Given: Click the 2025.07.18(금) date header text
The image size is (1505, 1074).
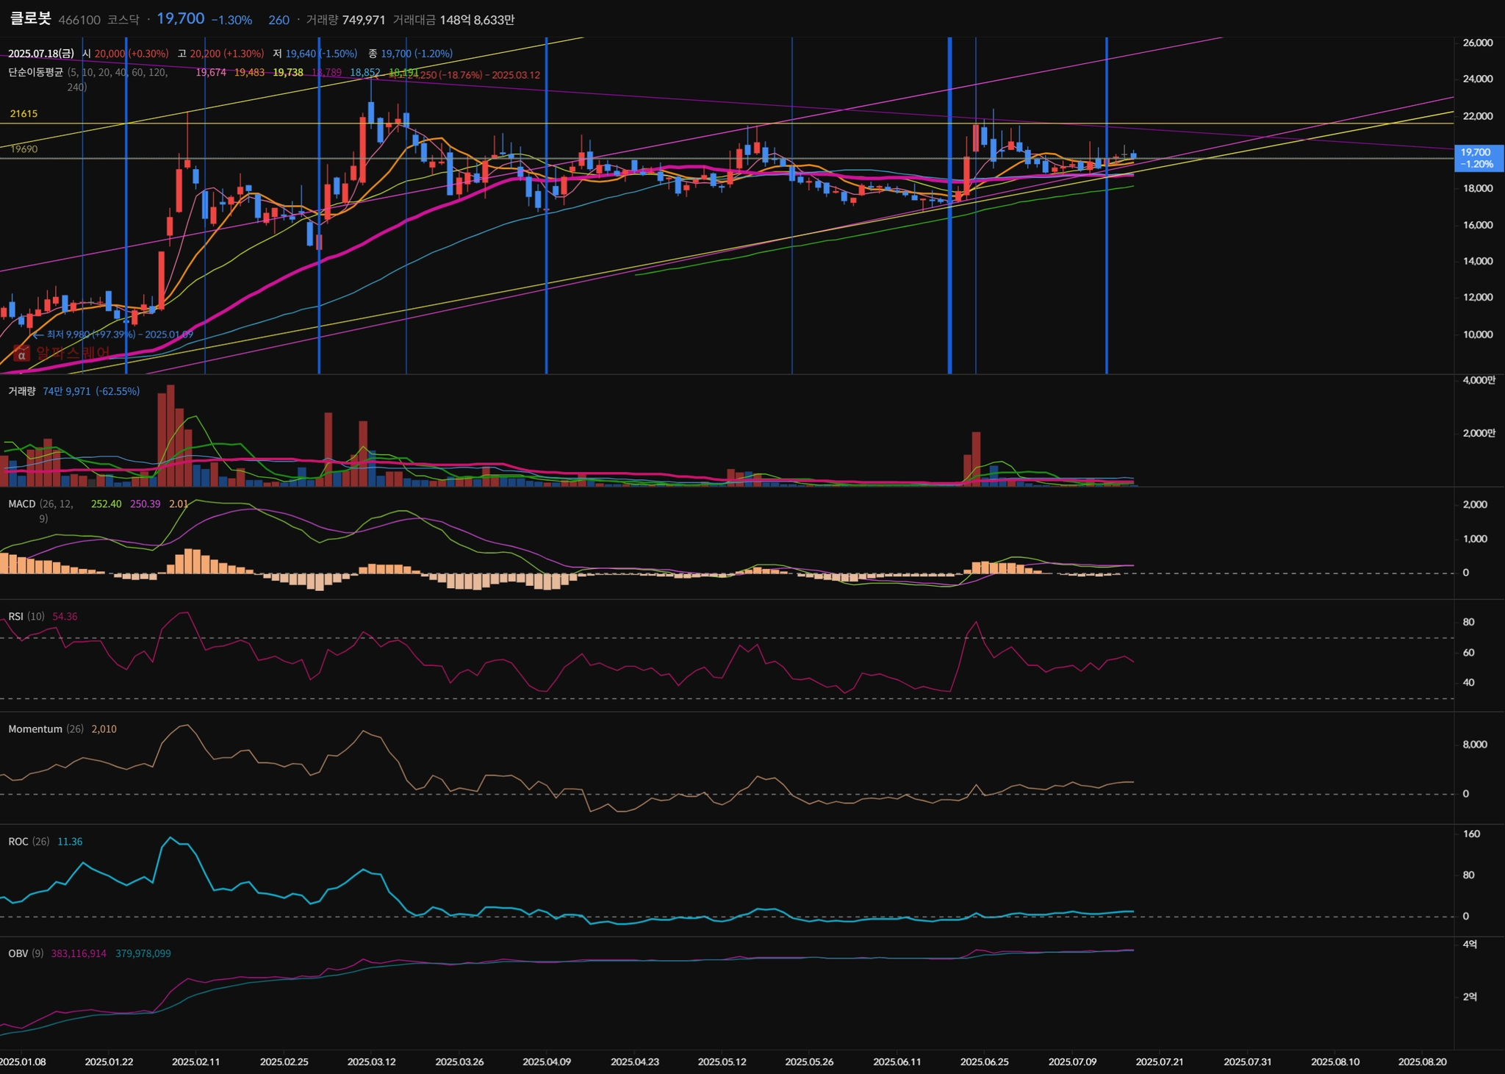Looking at the screenshot, I should (41, 54).
